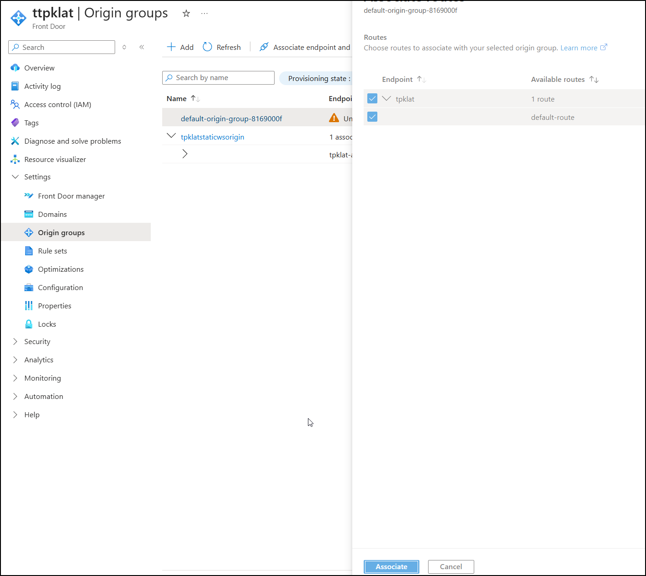The height and width of the screenshot is (576, 646).
Task: Collapse the Settings section in sidebar
Action: pyautogui.click(x=15, y=177)
